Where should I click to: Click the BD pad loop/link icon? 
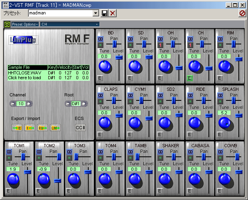[x=100, y=39]
